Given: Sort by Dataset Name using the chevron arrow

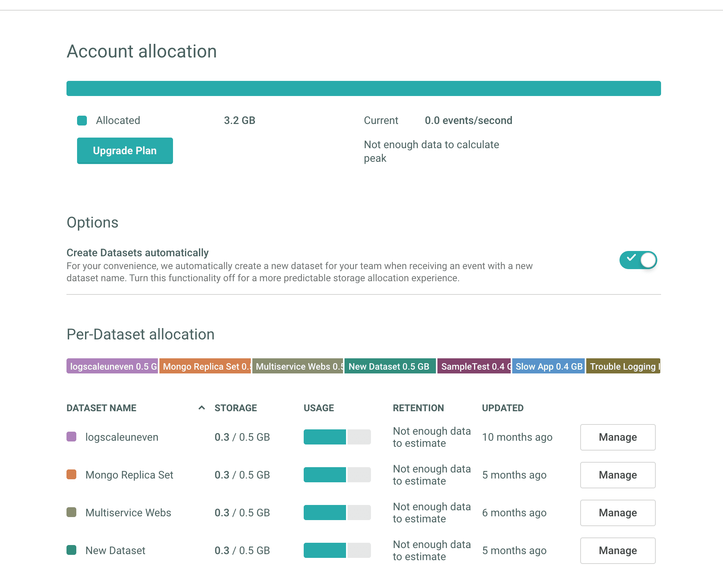Looking at the screenshot, I should point(202,408).
